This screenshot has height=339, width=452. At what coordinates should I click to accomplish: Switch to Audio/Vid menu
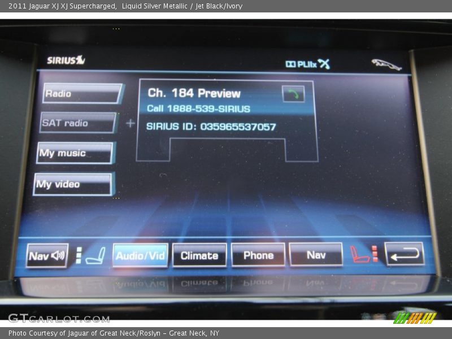point(140,255)
